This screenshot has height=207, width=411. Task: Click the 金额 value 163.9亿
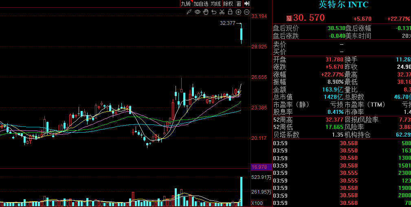[x=333, y=90]
